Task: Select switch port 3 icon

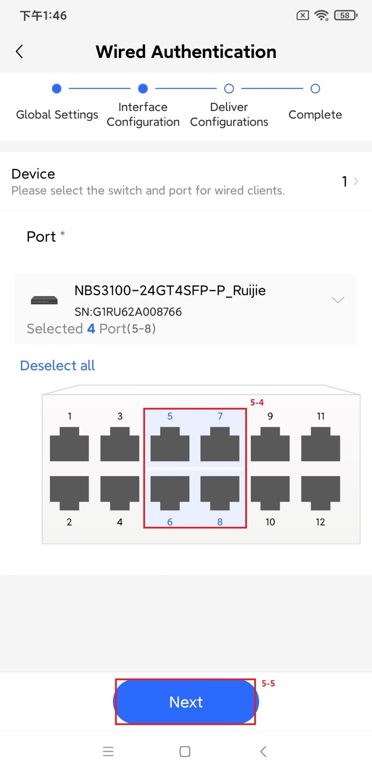Action: [120, 444]
